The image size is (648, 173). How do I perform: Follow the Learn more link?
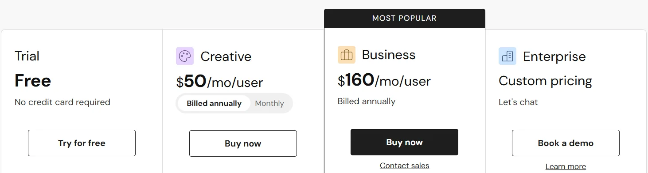tap(566, 167)
